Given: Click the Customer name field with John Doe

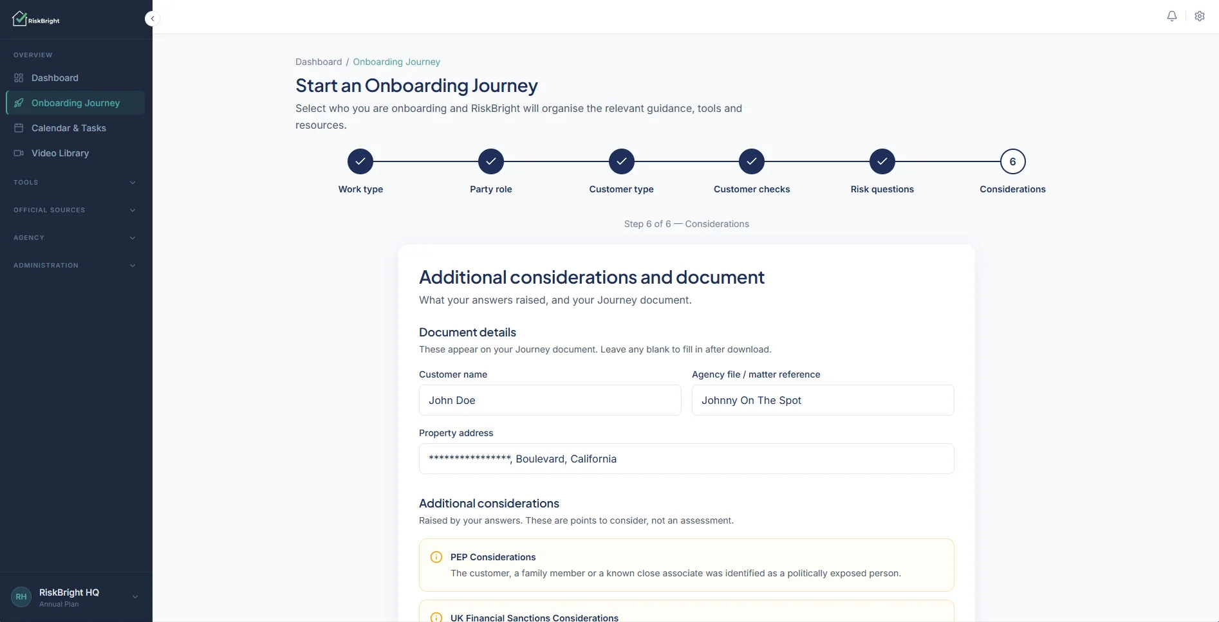Looking at the screenshot, I should point(550,400).
